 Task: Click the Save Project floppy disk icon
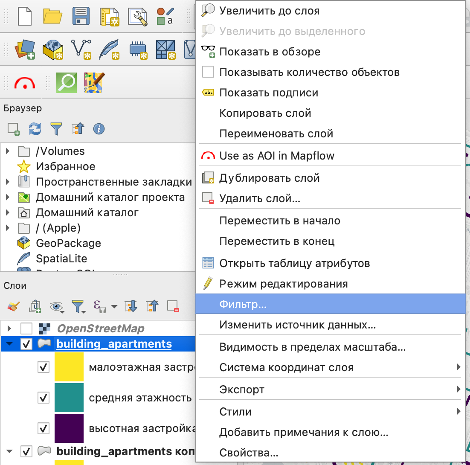tap(80, 17)
